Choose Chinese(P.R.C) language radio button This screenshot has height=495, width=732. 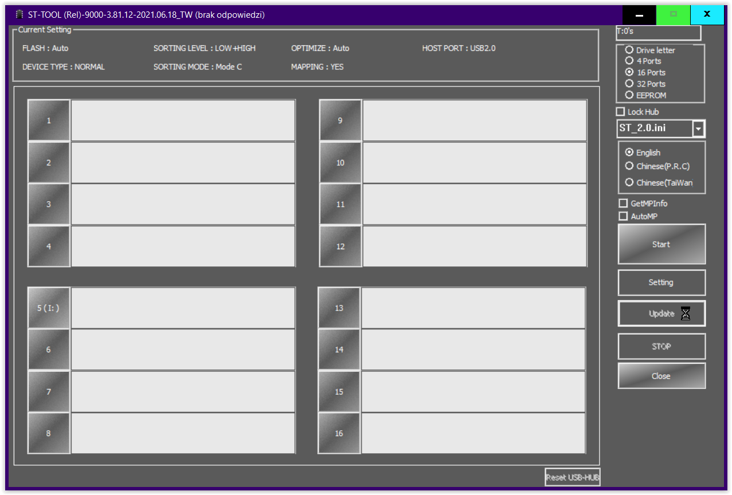(629, 166)
